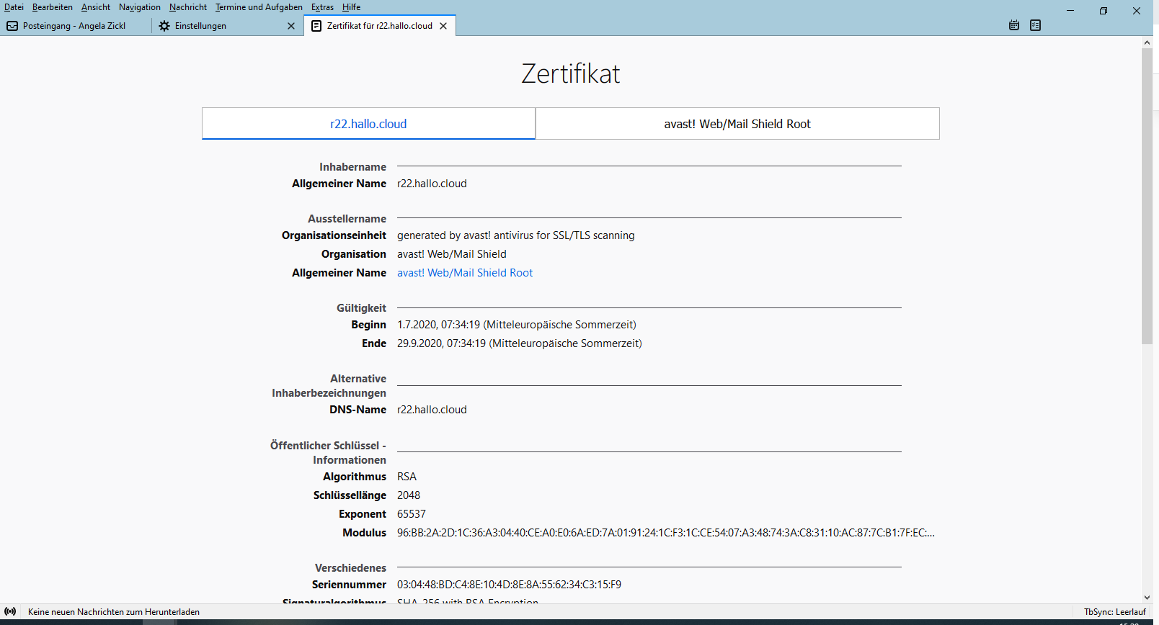Click the Organisationseinheit value about SSL/TLS scanning
The width and height of the screenshot is (1159, 625).
pyautogui.click(x=516, y=235)
